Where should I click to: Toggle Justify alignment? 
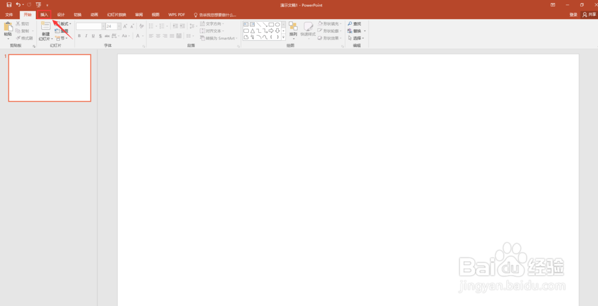pos(172,36)
